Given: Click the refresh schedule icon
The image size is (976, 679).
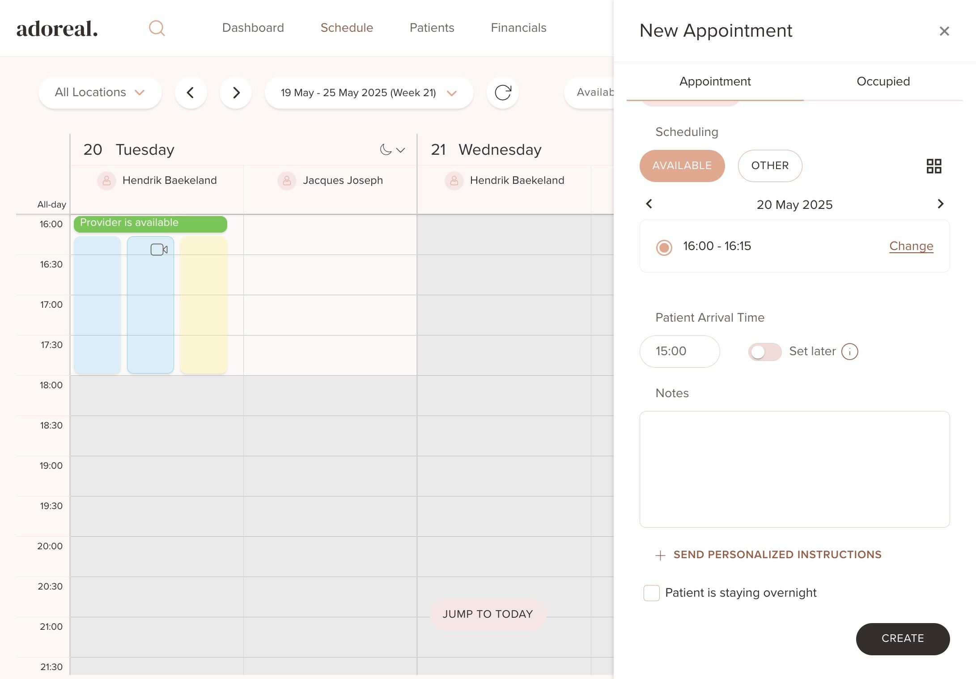Looking at the screenshot, I should pos(502,93).
